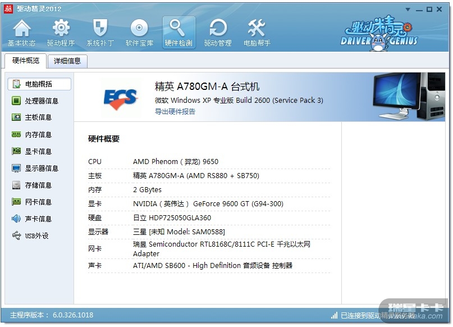Minimize the 驱动精灵2012 window
This screenshot has width=453, height=327.
pyautogui.click(x=419, y=10)
